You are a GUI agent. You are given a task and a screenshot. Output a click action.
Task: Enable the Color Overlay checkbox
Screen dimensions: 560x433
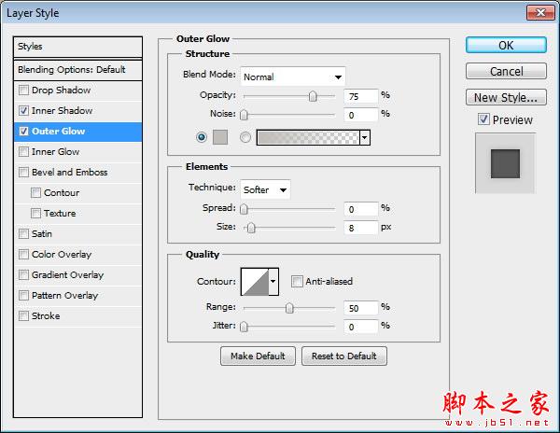(x=23, y=255)
